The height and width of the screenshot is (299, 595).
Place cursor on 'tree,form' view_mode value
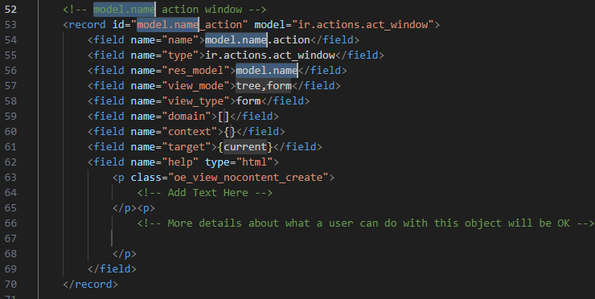[x=264, y=86]
